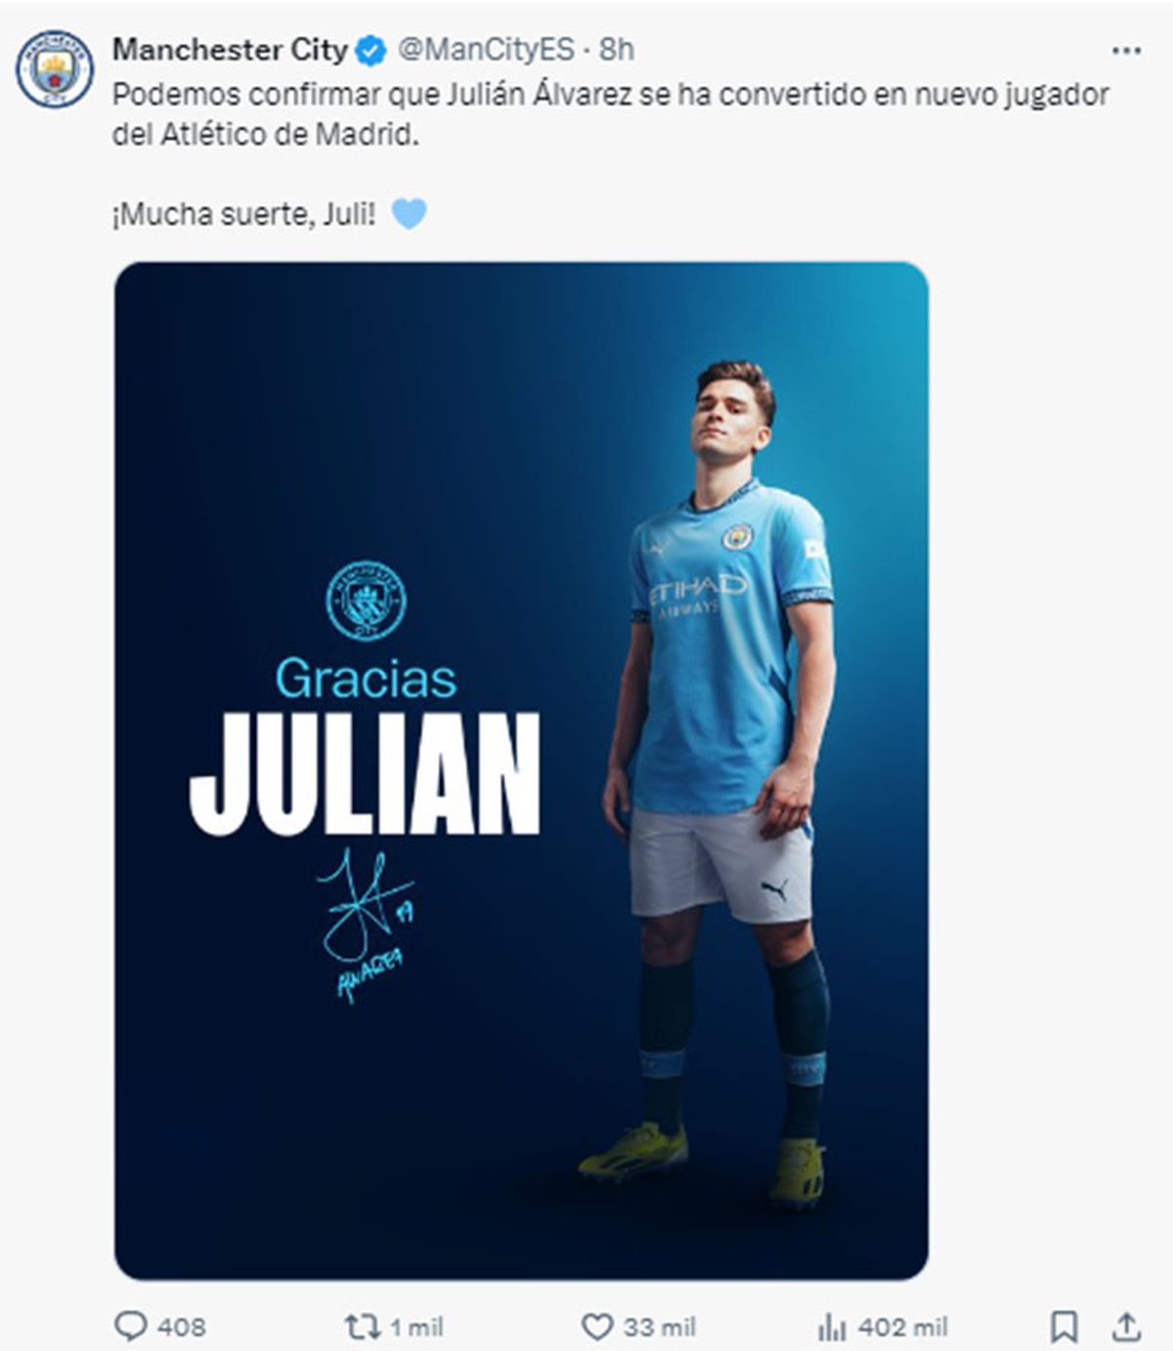This screenshot has width=1173, height=1351.
Task: Open the Manchester City display name
Action: point(230,50)
